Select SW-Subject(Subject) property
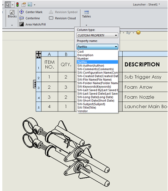 point(97,104)
